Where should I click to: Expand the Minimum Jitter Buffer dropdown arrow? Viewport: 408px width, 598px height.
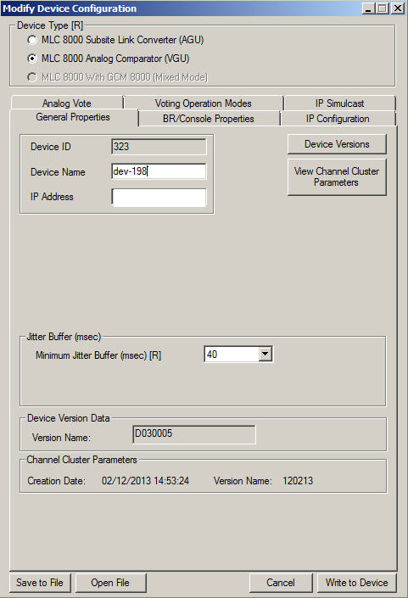point(265,354)
